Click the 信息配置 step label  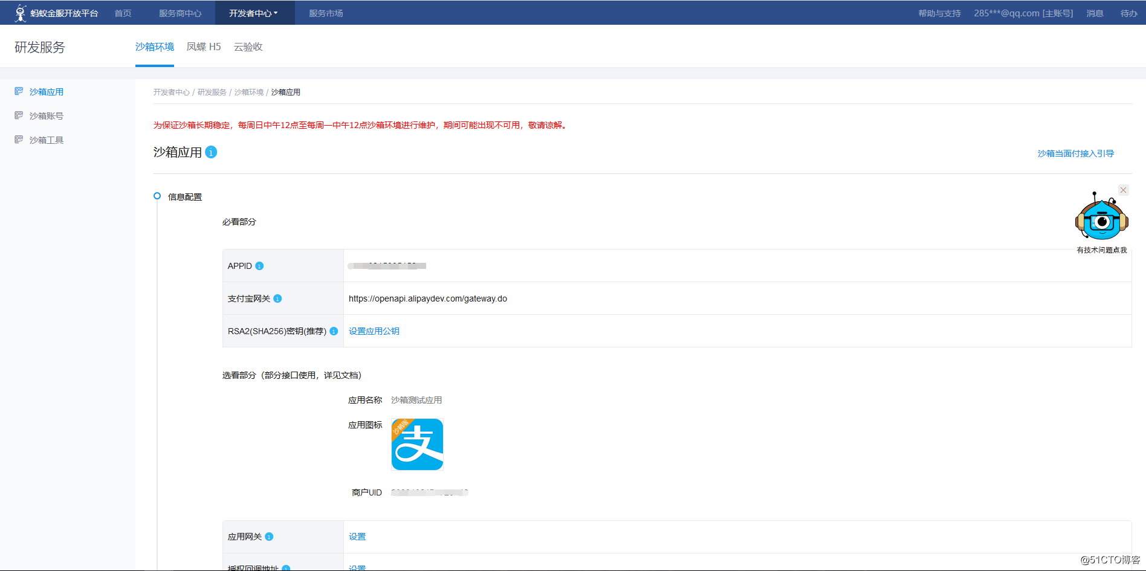click(x=185, y=197)
